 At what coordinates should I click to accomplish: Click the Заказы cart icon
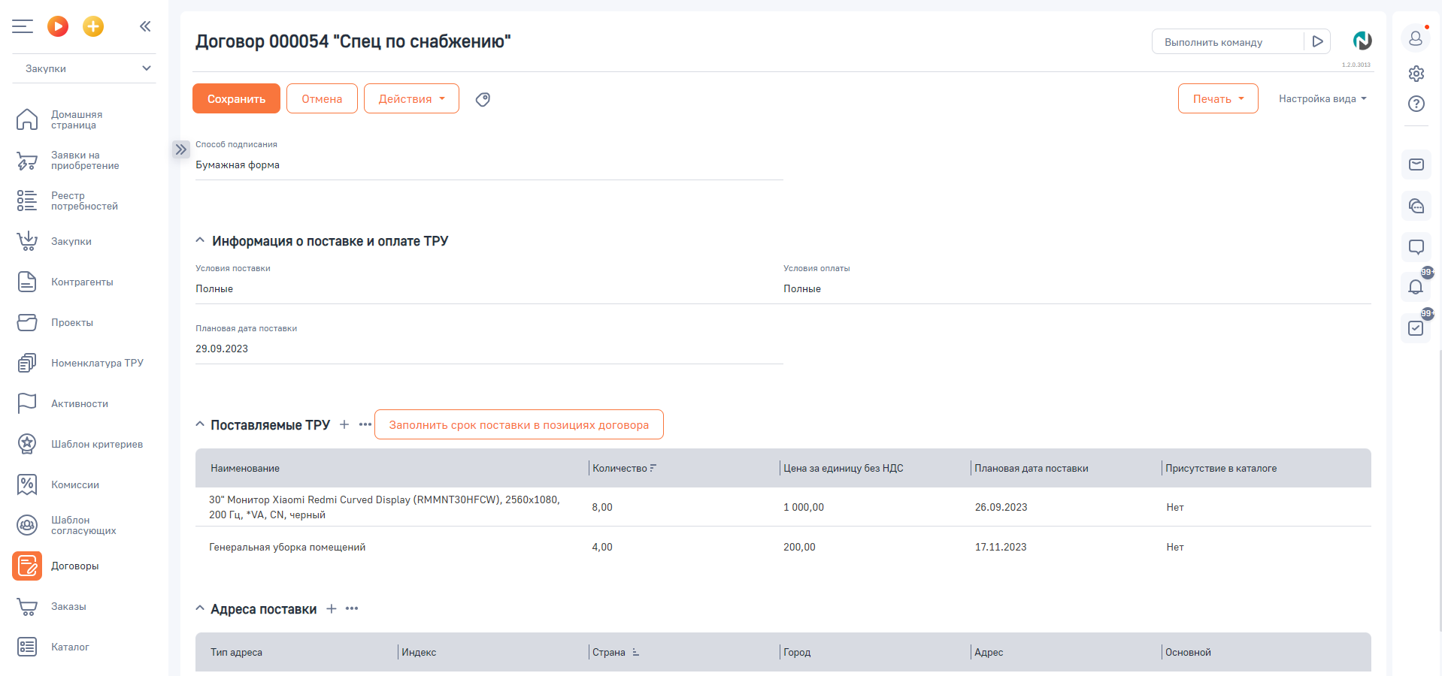point(27,606)
